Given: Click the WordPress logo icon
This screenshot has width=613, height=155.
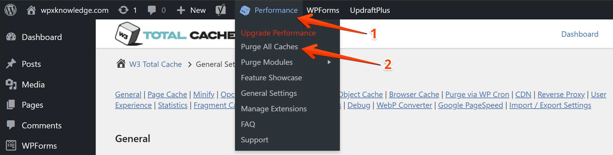Looking at the screenshot, I should tap(10, 10).
